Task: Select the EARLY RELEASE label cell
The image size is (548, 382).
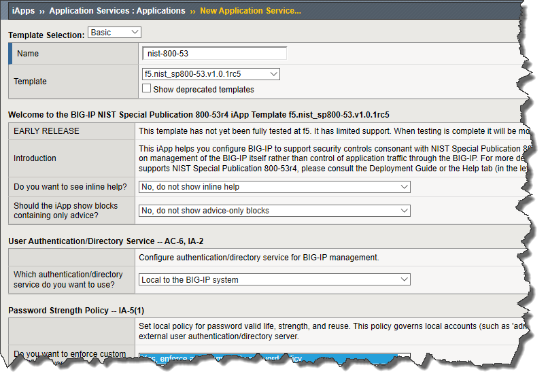Action: (47, 131)
